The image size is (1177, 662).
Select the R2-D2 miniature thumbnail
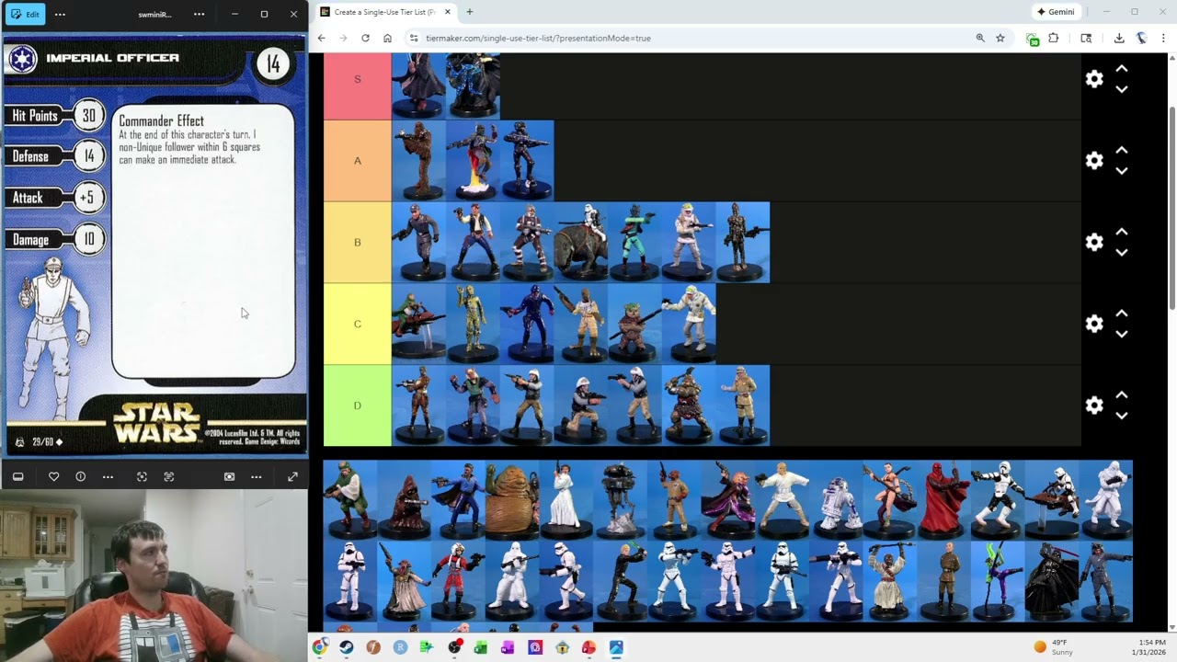tap(836, 500)
